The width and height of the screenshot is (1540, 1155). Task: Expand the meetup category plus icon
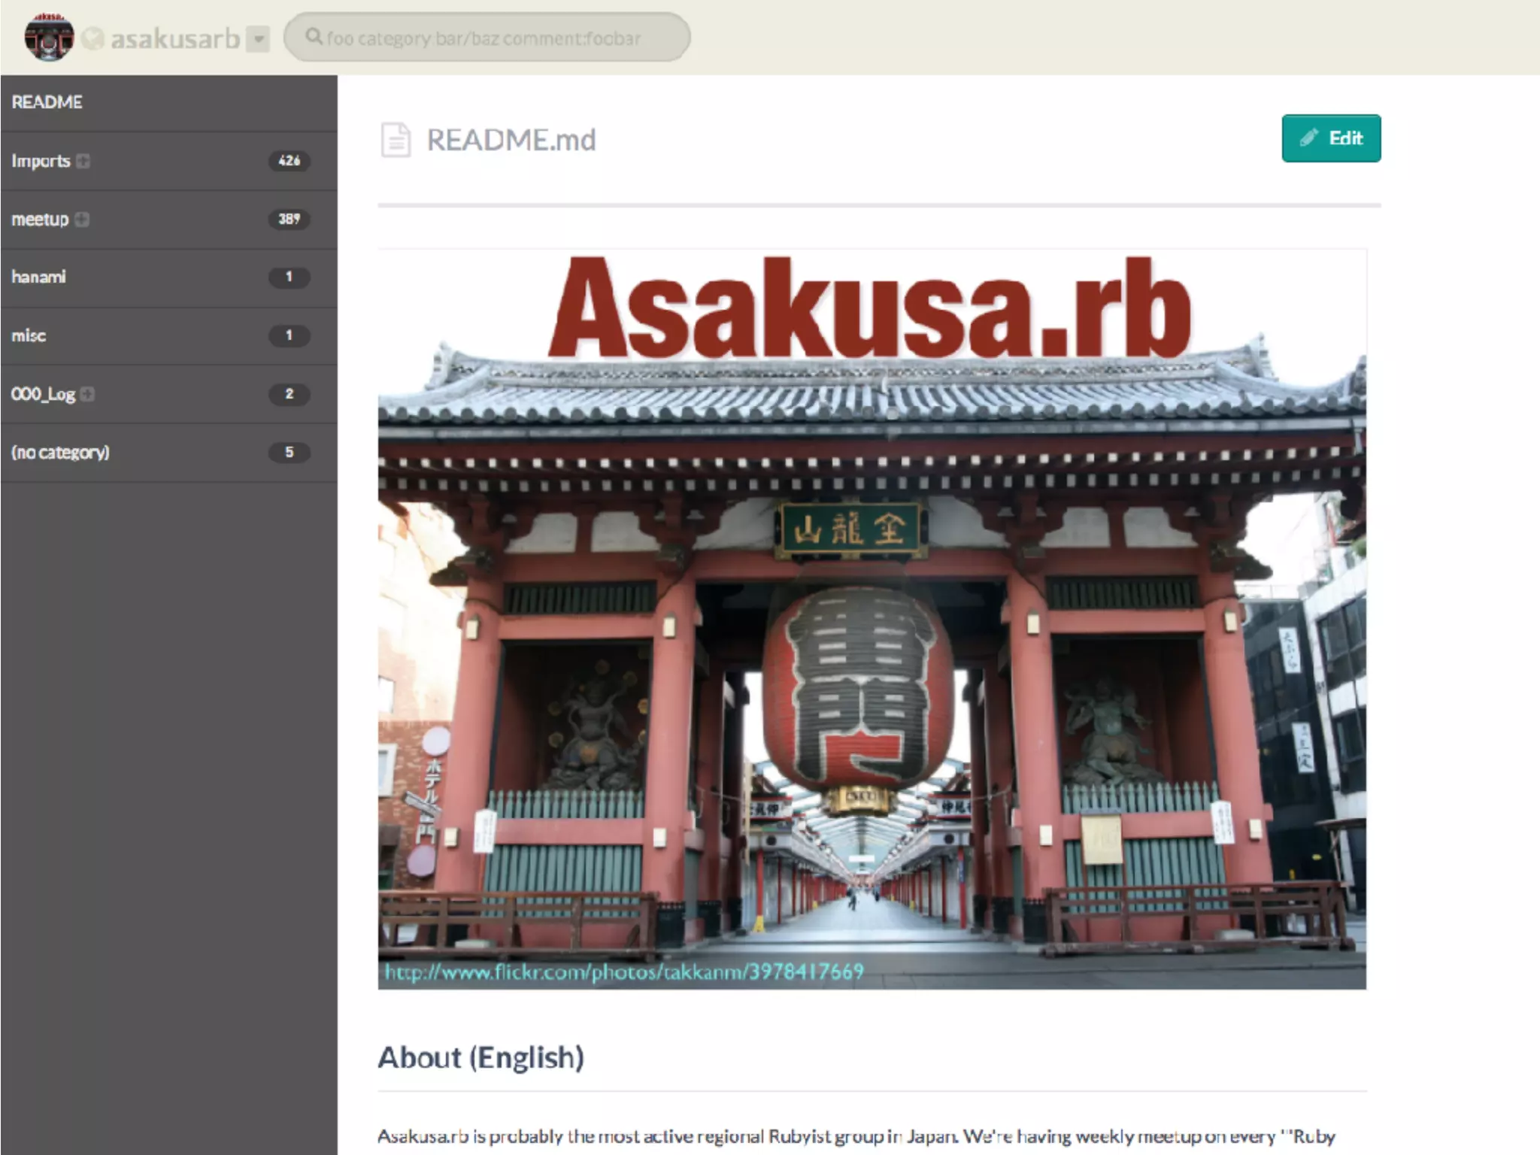tap(82, 219)
